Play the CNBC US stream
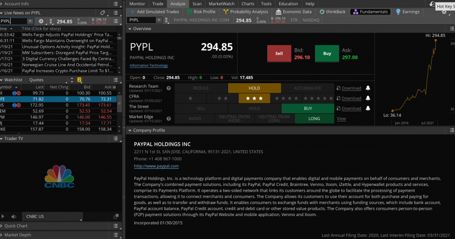Image resolution: width=455 pixels, height=239 pixels. click(x=3, y=217)
